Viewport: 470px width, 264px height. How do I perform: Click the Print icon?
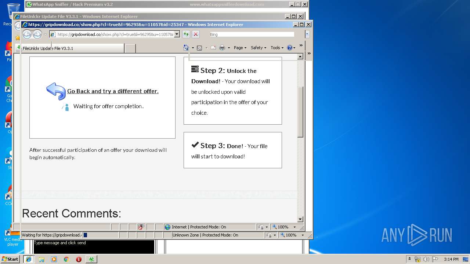click(x=222, y=48)
